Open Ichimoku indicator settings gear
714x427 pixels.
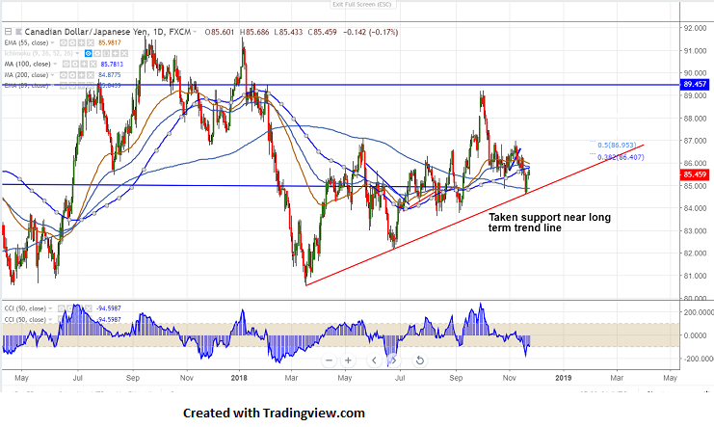pyautogui.click(x=97, y=53)
